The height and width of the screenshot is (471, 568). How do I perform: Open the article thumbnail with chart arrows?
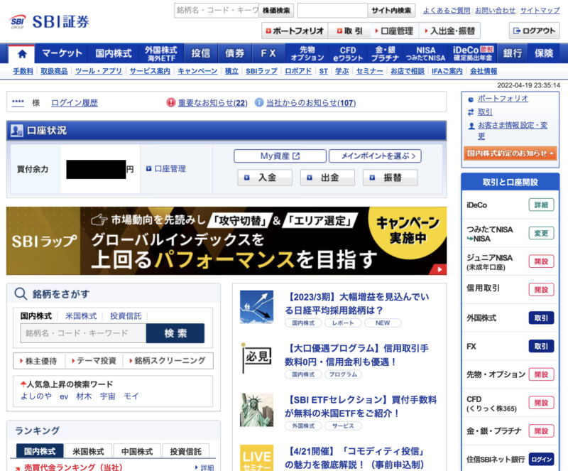[x=257, y=307]
